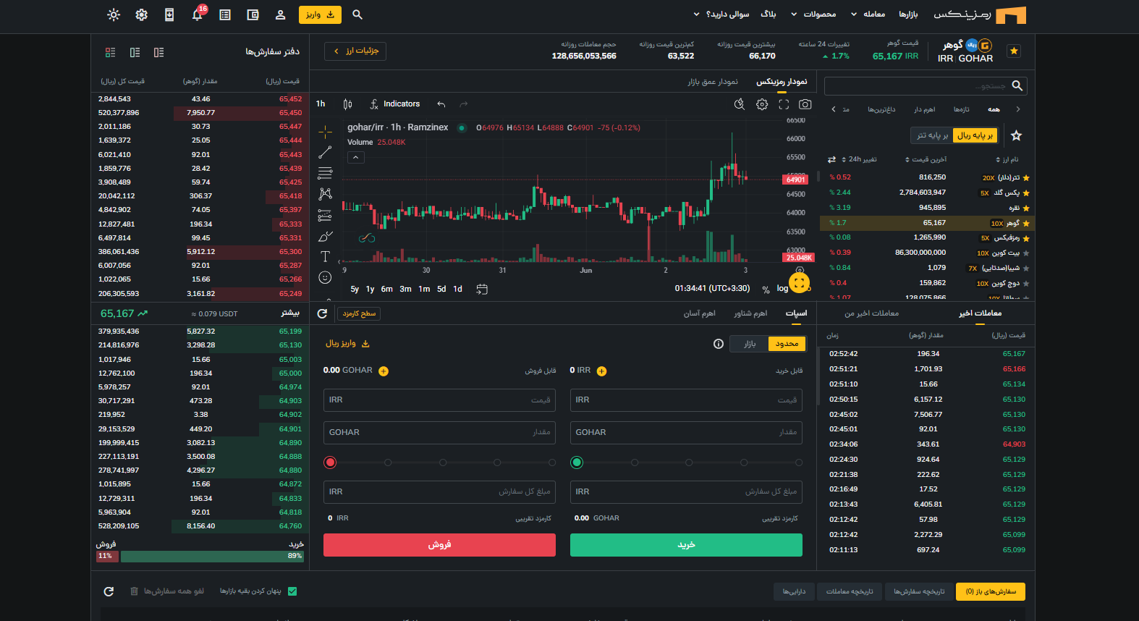Select emoji icon tool

point(325,277)
